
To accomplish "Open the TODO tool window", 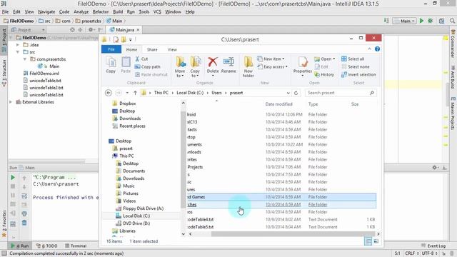I will 46,246.
